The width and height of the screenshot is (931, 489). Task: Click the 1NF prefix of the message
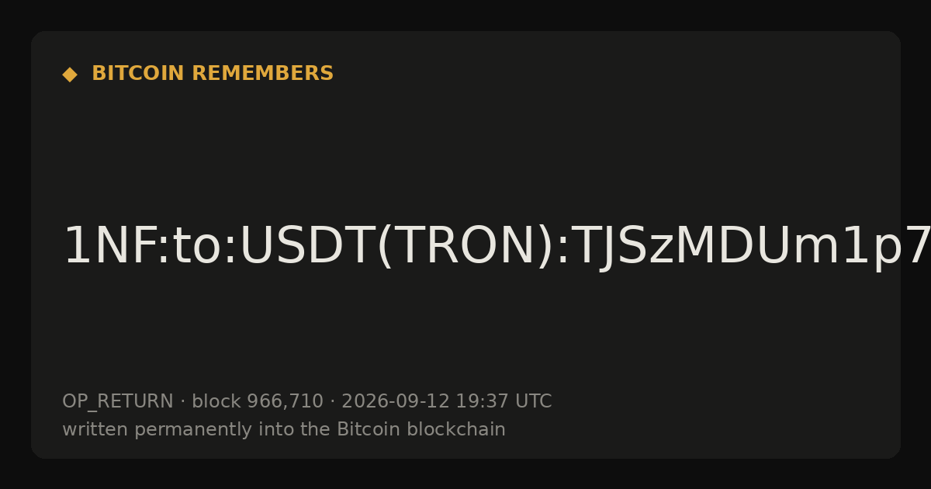point(109,247)
